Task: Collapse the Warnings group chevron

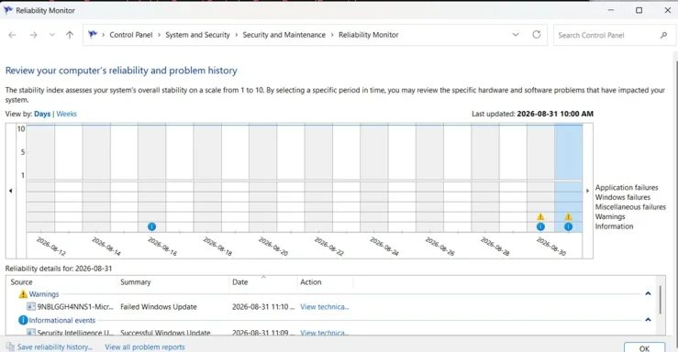Action: [x=648, y=293]
